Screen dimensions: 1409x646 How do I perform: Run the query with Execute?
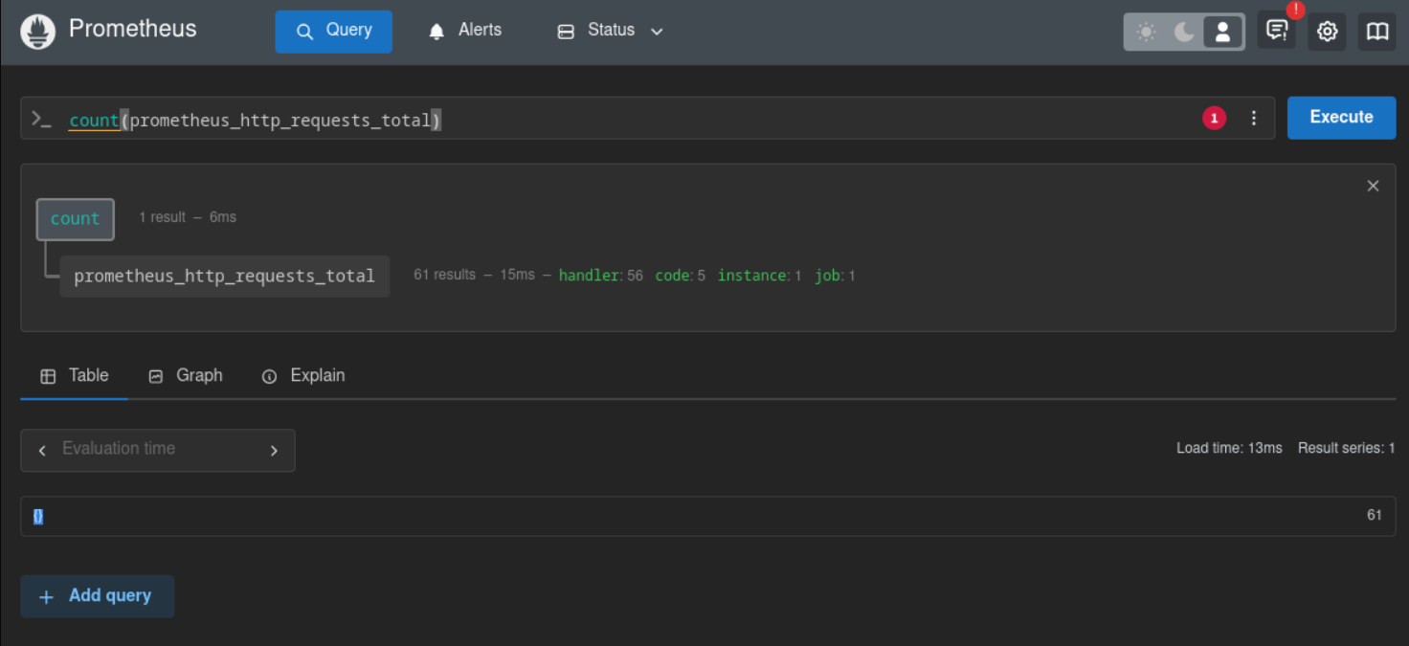click(x=1341, y=118)
